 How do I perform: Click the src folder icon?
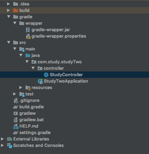point(16,43)
